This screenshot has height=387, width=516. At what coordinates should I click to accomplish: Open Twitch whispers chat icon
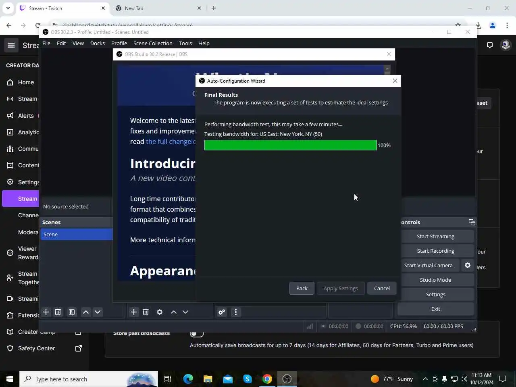click(490, 45)
